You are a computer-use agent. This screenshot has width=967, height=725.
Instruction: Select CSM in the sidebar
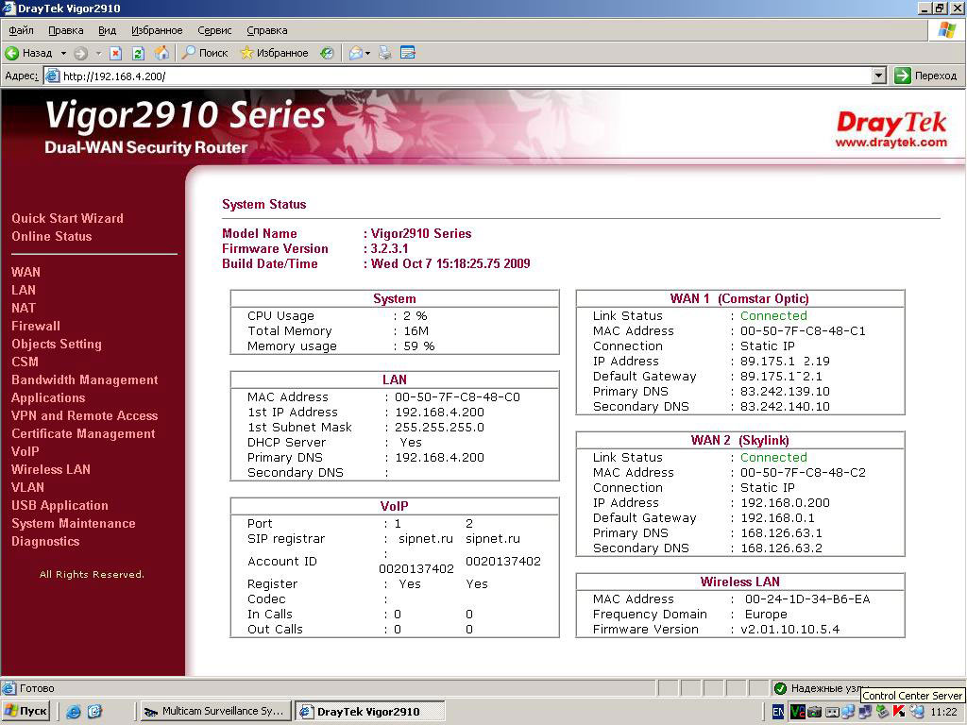point(25,362)
